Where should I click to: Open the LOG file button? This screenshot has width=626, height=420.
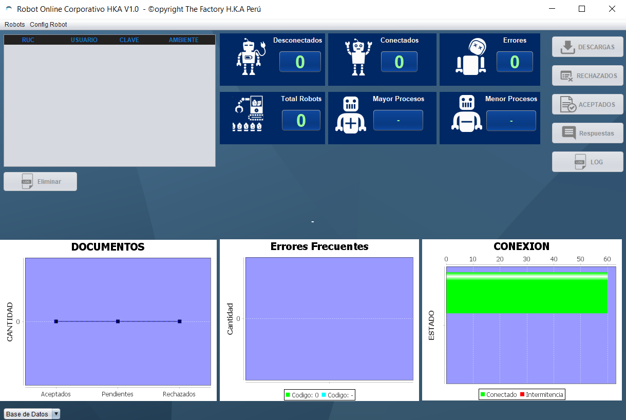(x=587, y=162)
